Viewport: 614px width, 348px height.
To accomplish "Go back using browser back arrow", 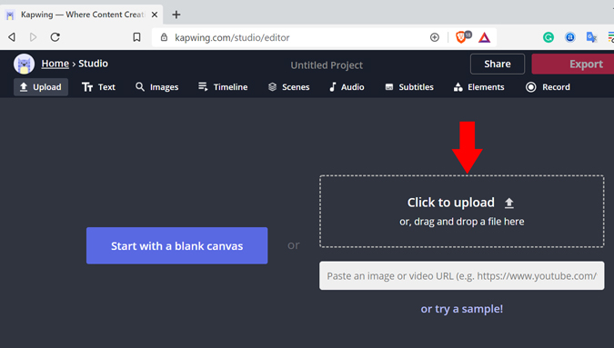I will 12,37.
